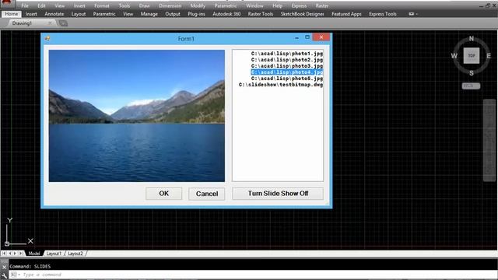Click the TOP face of ViewCube
The image size is (498, 280).
(472, 55)
